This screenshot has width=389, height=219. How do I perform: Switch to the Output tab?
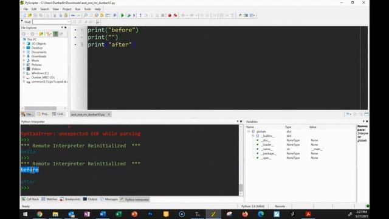pos(90,199)
